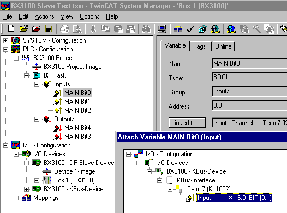Open the Edit menu
Screen dimensions: 287x213
coord(23,16)
